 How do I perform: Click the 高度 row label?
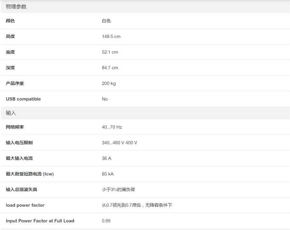click(10, 36)
